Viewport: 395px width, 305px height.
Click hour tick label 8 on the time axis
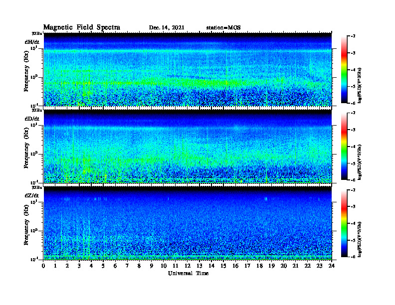click(139, 266)
